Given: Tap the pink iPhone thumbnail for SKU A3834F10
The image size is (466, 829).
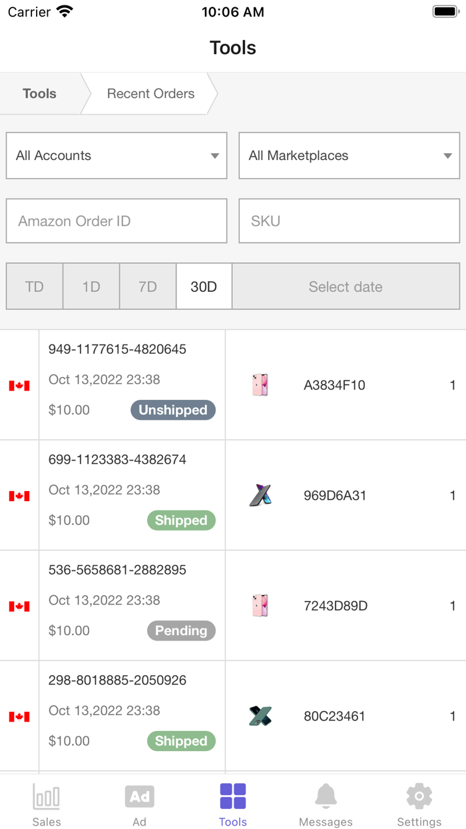Looking at the screenshot, I should [x=260, y=385].
